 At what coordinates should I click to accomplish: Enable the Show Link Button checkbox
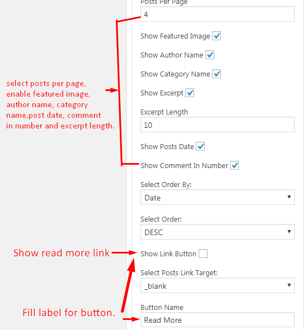pos(203,254)
